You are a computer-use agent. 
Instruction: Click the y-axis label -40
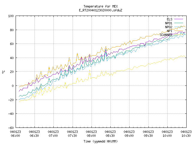click(x=11, y=114)
